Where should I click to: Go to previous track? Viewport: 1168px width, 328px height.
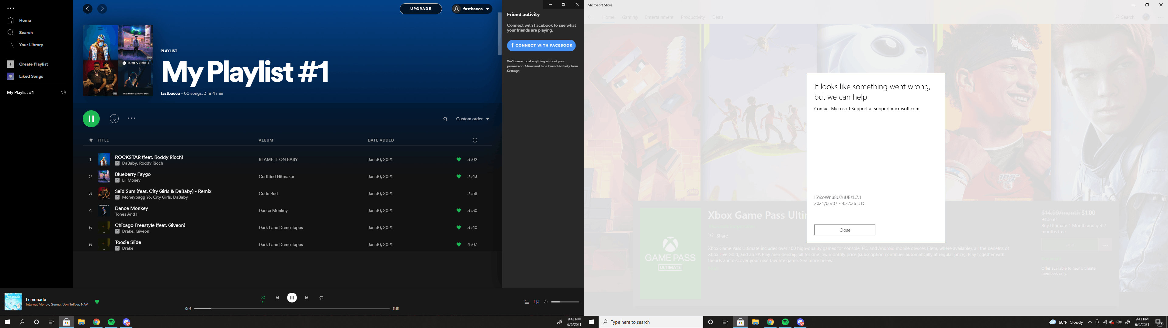[x=277, y=298]
